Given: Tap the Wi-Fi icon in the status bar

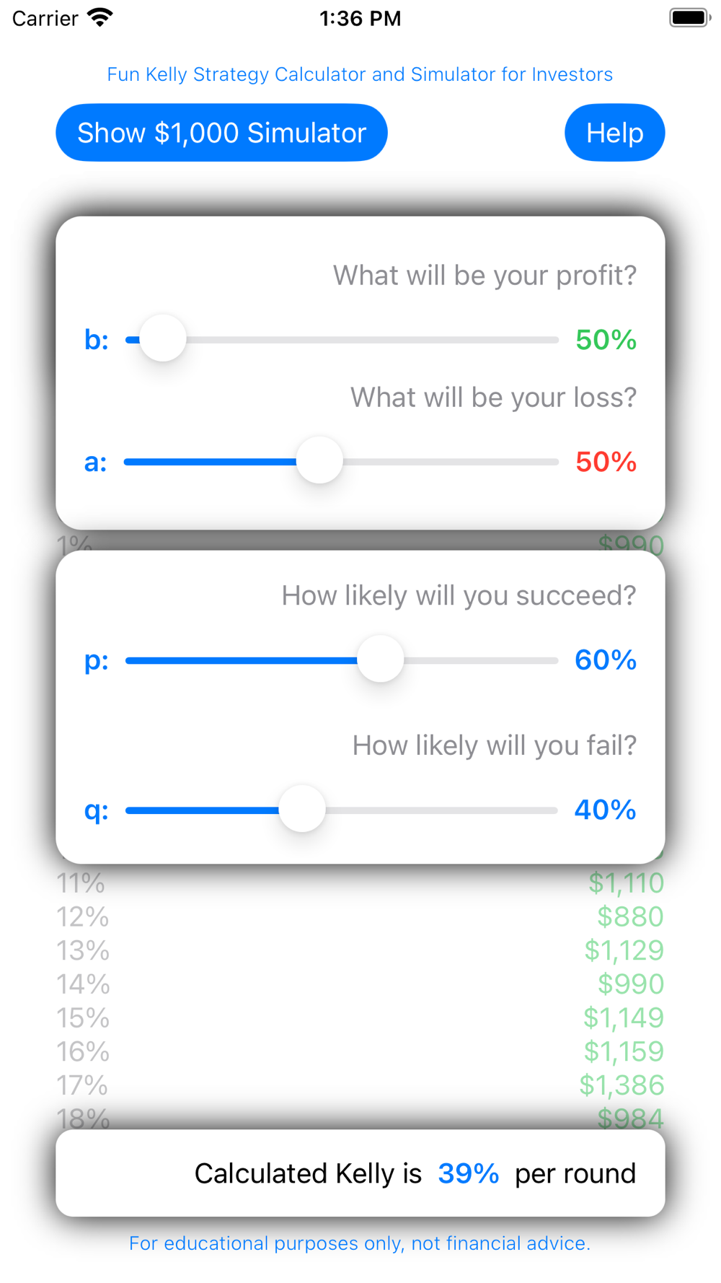Looking at the screenshot, I should point(100,17).
